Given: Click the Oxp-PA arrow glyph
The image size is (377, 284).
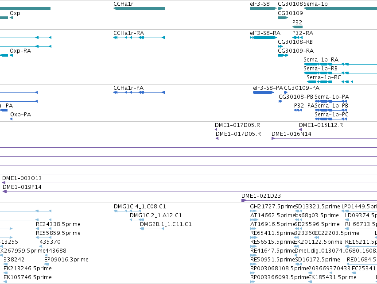Looking at the screenshot, I should 12,119.
